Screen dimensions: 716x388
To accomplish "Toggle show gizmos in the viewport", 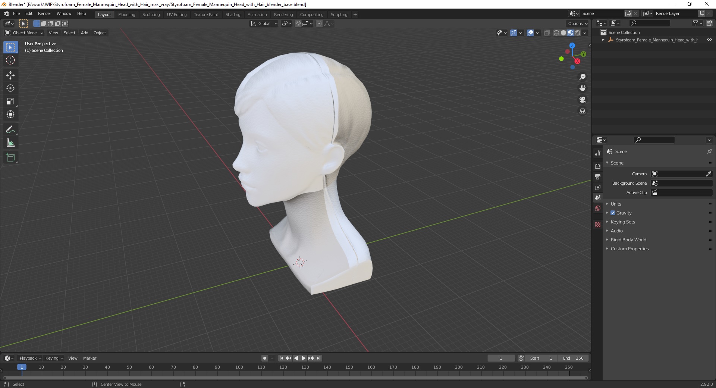I will [x=514, y=33].
